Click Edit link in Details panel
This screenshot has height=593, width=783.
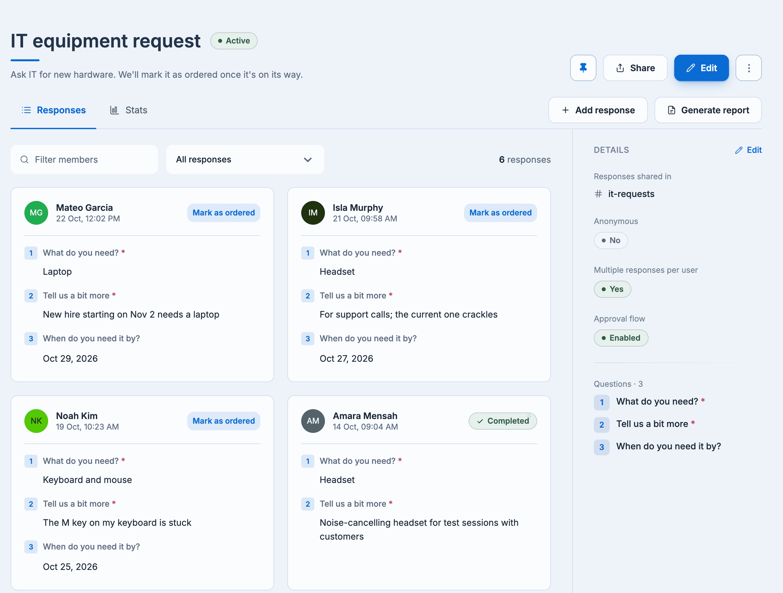748,150
